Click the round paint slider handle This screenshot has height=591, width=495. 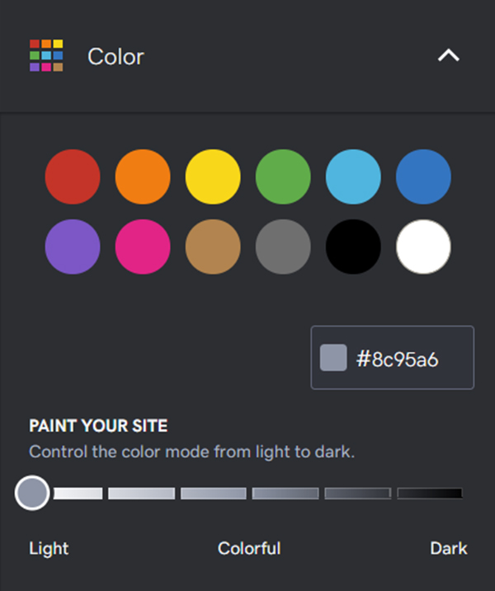pos(32,493)
